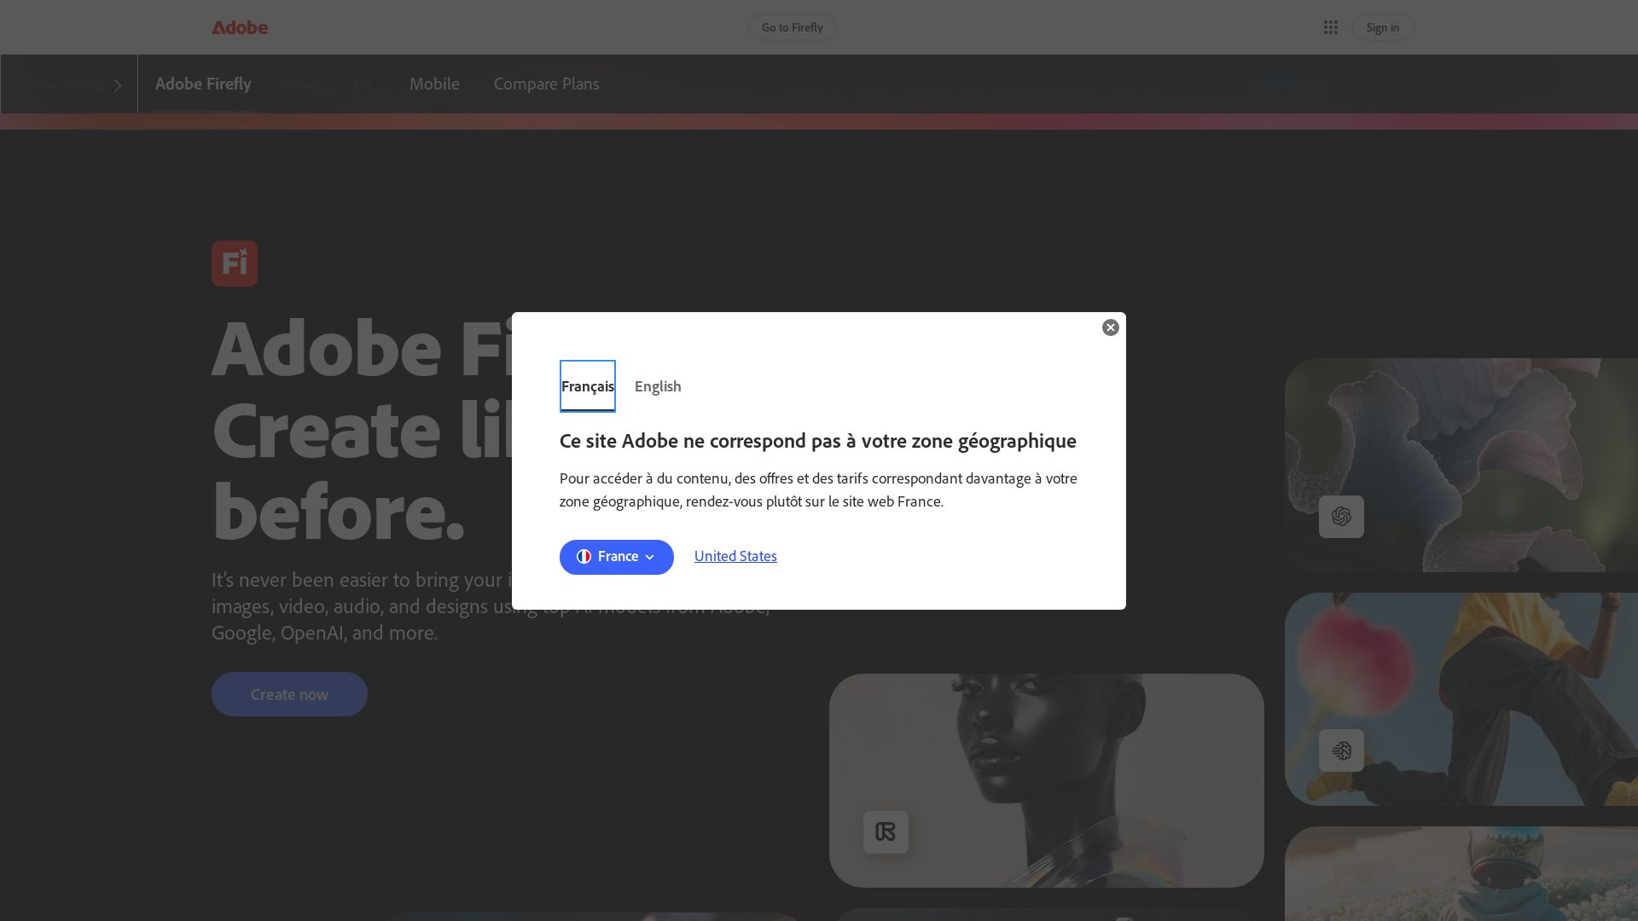This screenshot has width=1638, height=921.
Task: Click the Create now button
Action: 288,694
